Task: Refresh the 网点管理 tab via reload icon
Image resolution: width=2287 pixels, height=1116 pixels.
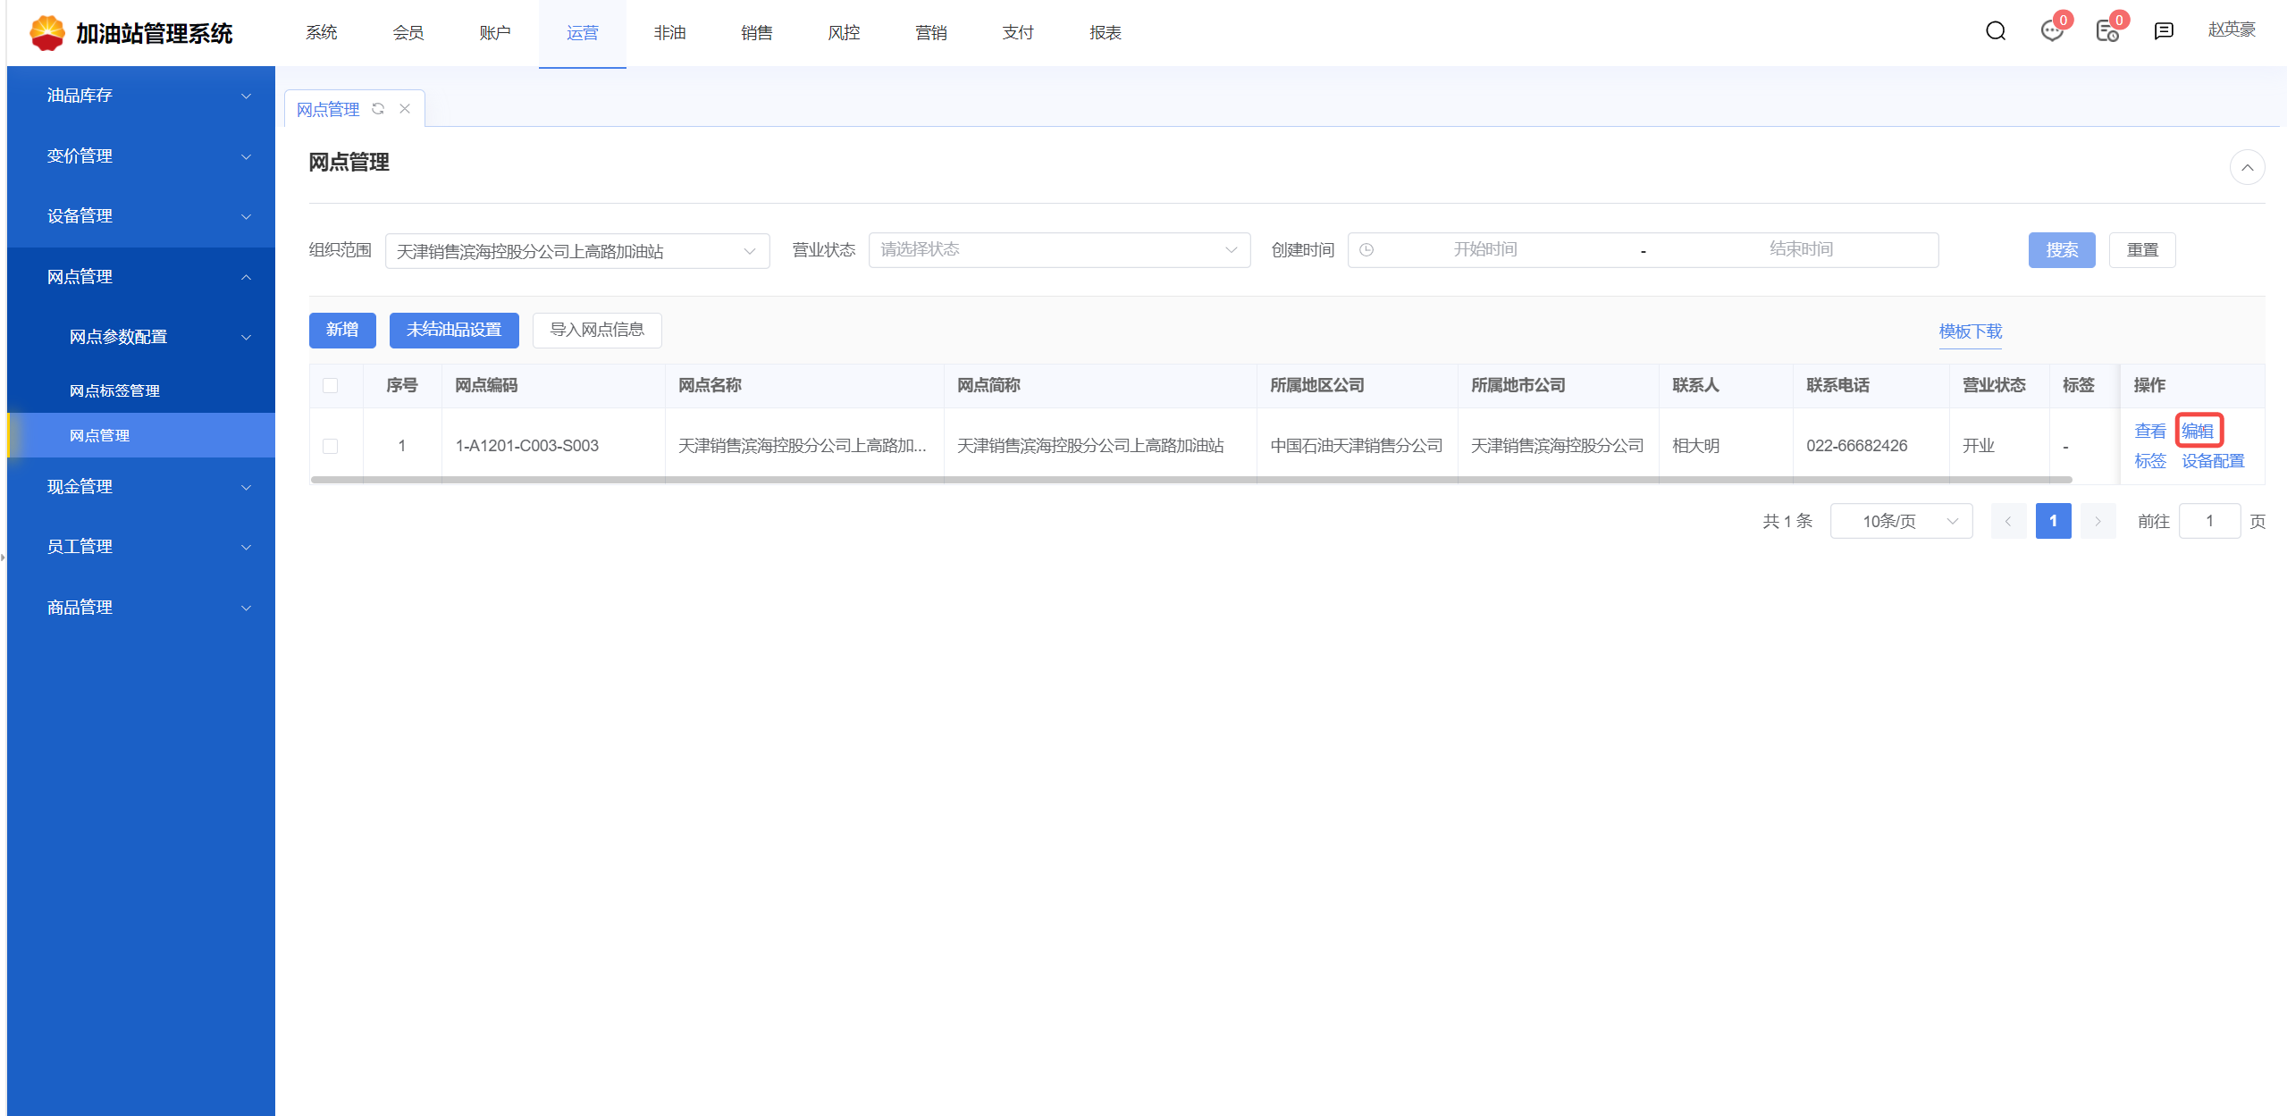Action: click(x=378, y=109)
